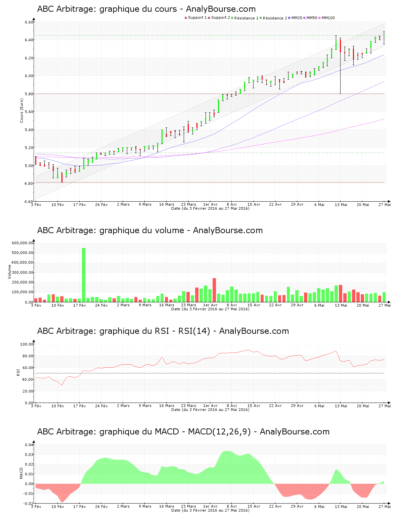403x520 pixels.
Task: Select the 'MM100' legend label
Action: [x=328, y=18]
